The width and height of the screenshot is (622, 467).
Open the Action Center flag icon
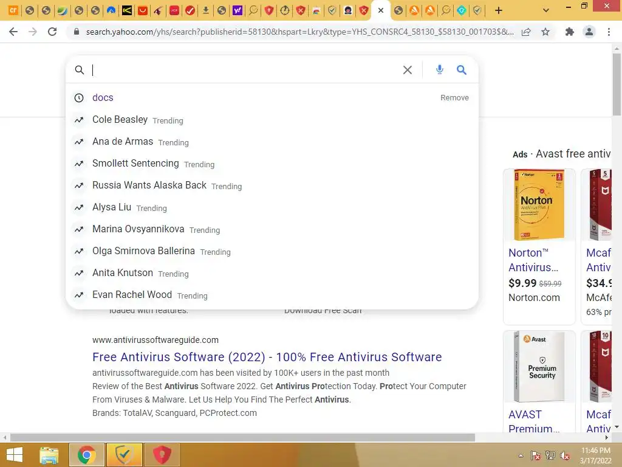click(535, 455)
